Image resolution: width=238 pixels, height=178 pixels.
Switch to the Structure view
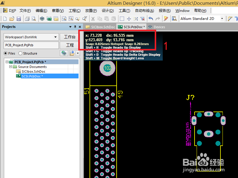click(21, 53)
